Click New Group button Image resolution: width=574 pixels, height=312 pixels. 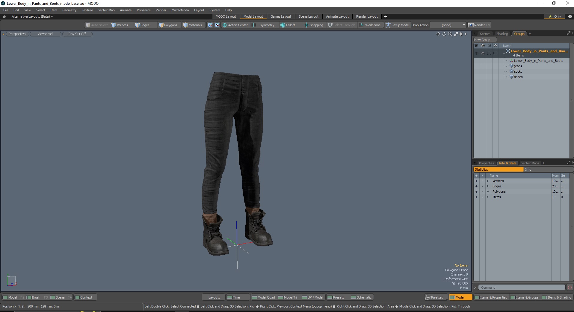pos(485,40)
